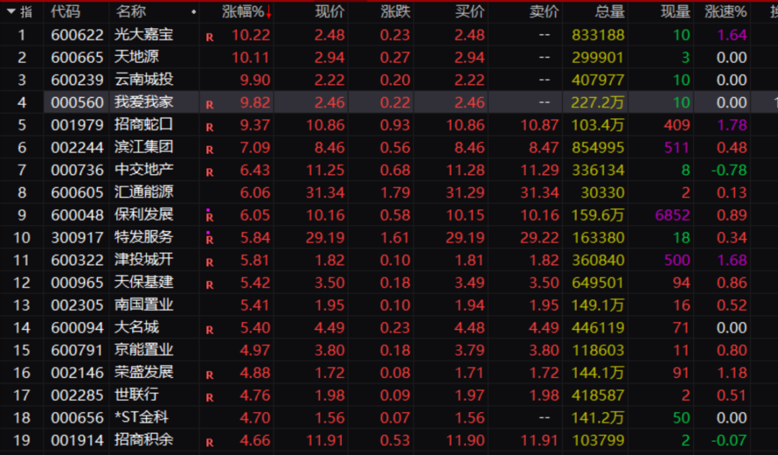Click the R margin icon for 招商蛇口
778x455 pixels.
point(210,127)
